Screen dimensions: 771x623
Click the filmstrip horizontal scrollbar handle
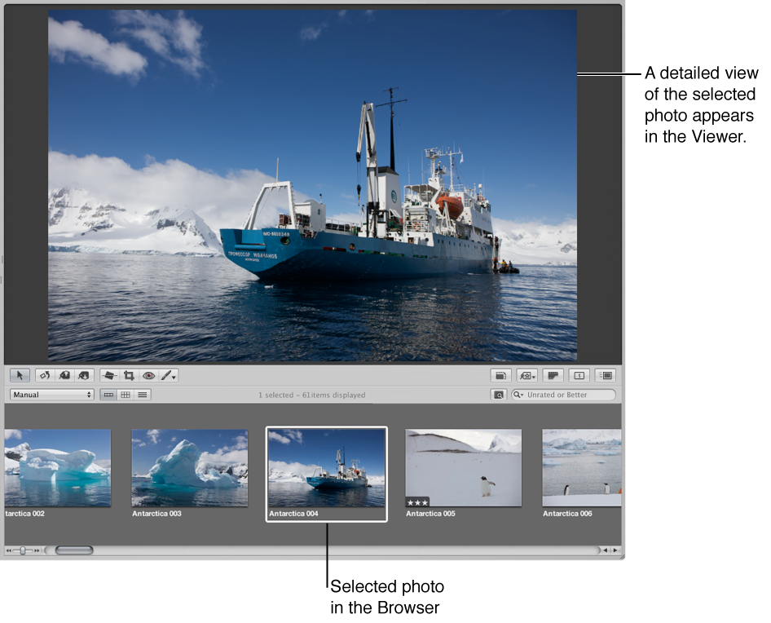click(73, 550)
